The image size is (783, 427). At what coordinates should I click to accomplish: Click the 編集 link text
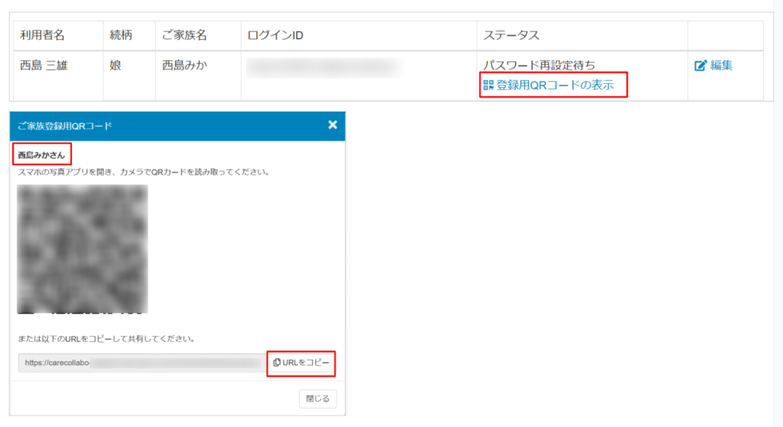click(721, 66)
